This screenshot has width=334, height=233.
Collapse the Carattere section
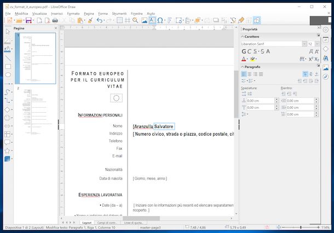coord(243,37)
